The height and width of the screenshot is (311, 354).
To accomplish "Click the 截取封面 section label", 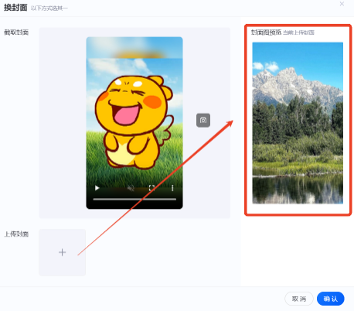I will click(x=16, y=32).
